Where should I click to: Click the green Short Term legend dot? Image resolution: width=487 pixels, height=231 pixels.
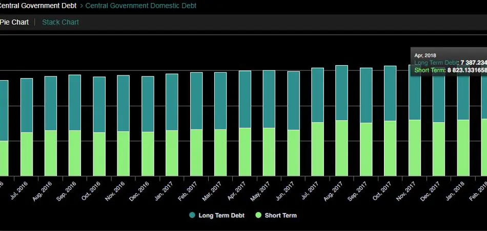coord(258,215)
